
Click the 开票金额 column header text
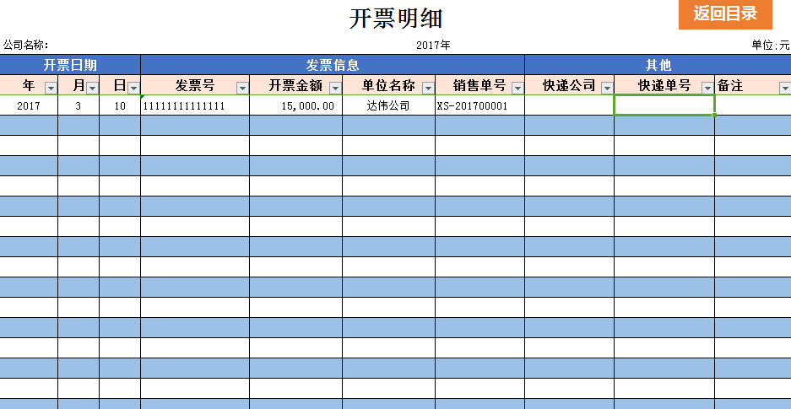tap(295, 85)
